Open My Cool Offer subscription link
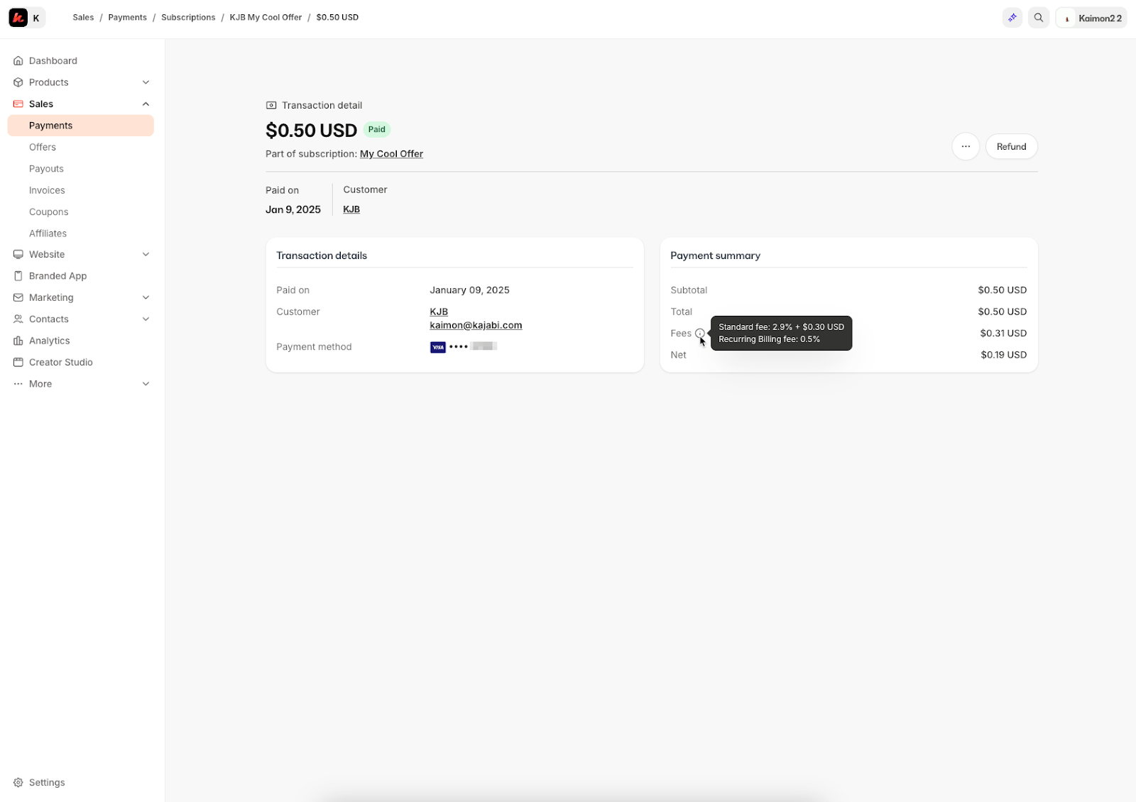The width and height of the screenshot is (1136, 802). (x=391, y=154)
